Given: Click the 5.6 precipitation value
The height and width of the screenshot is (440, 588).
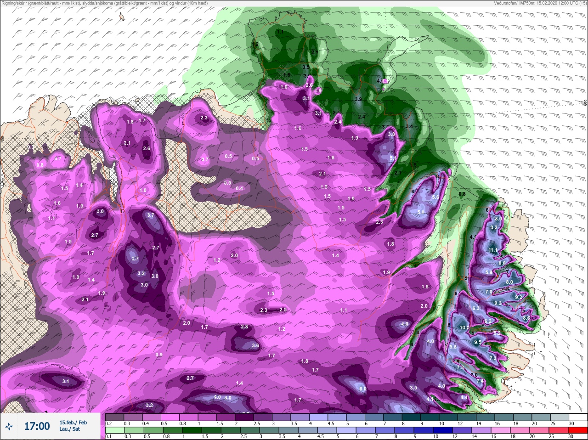Looking at the screenshot, I should (435, 197).
